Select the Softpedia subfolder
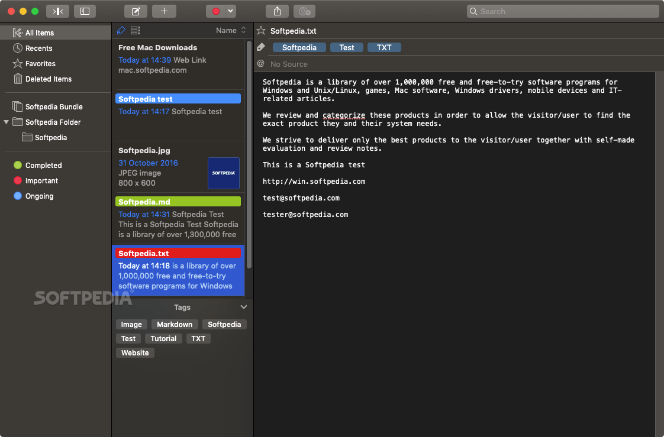 click(56, 138)
